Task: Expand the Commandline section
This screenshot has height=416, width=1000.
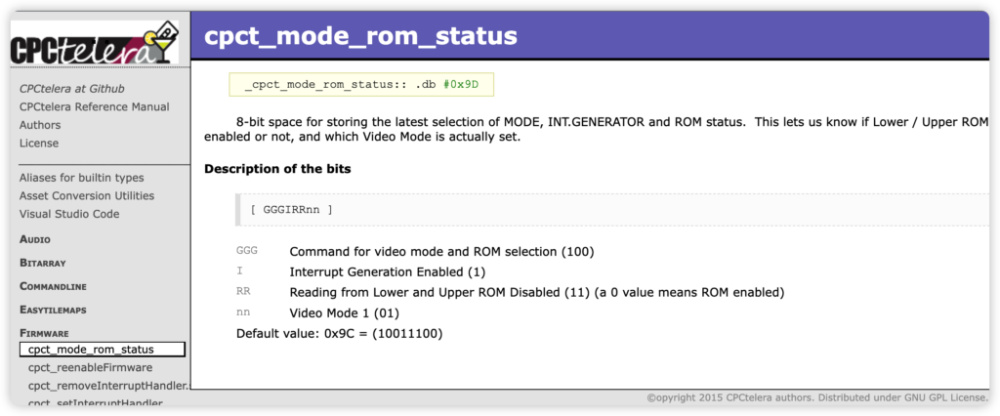Action: (53, 286)
